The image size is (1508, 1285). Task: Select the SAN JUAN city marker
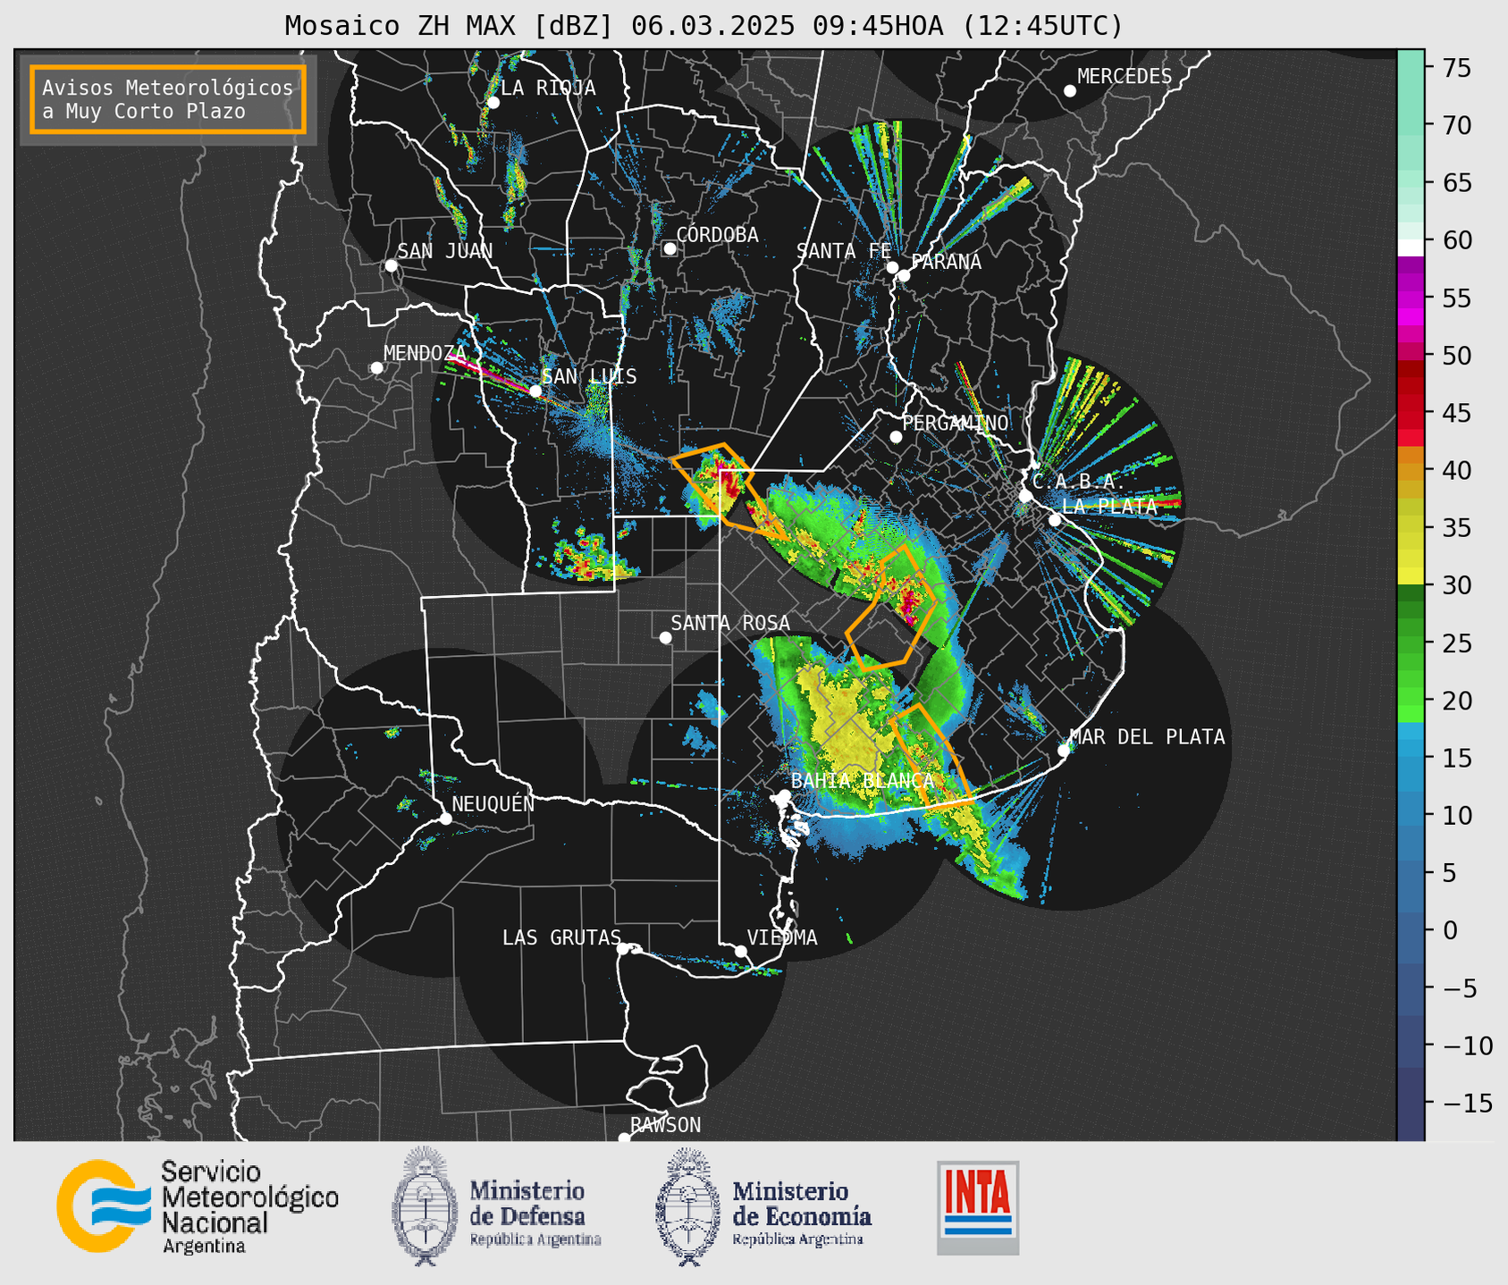tap(391, 265)
